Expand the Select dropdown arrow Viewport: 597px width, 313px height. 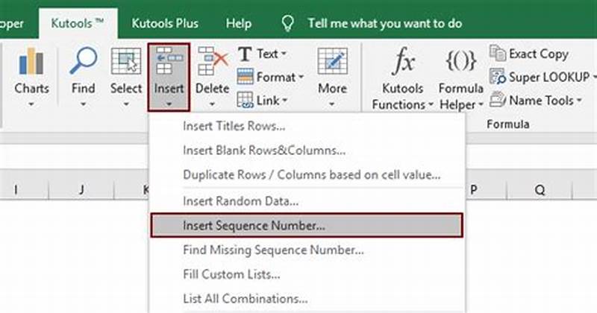point(126,104)
